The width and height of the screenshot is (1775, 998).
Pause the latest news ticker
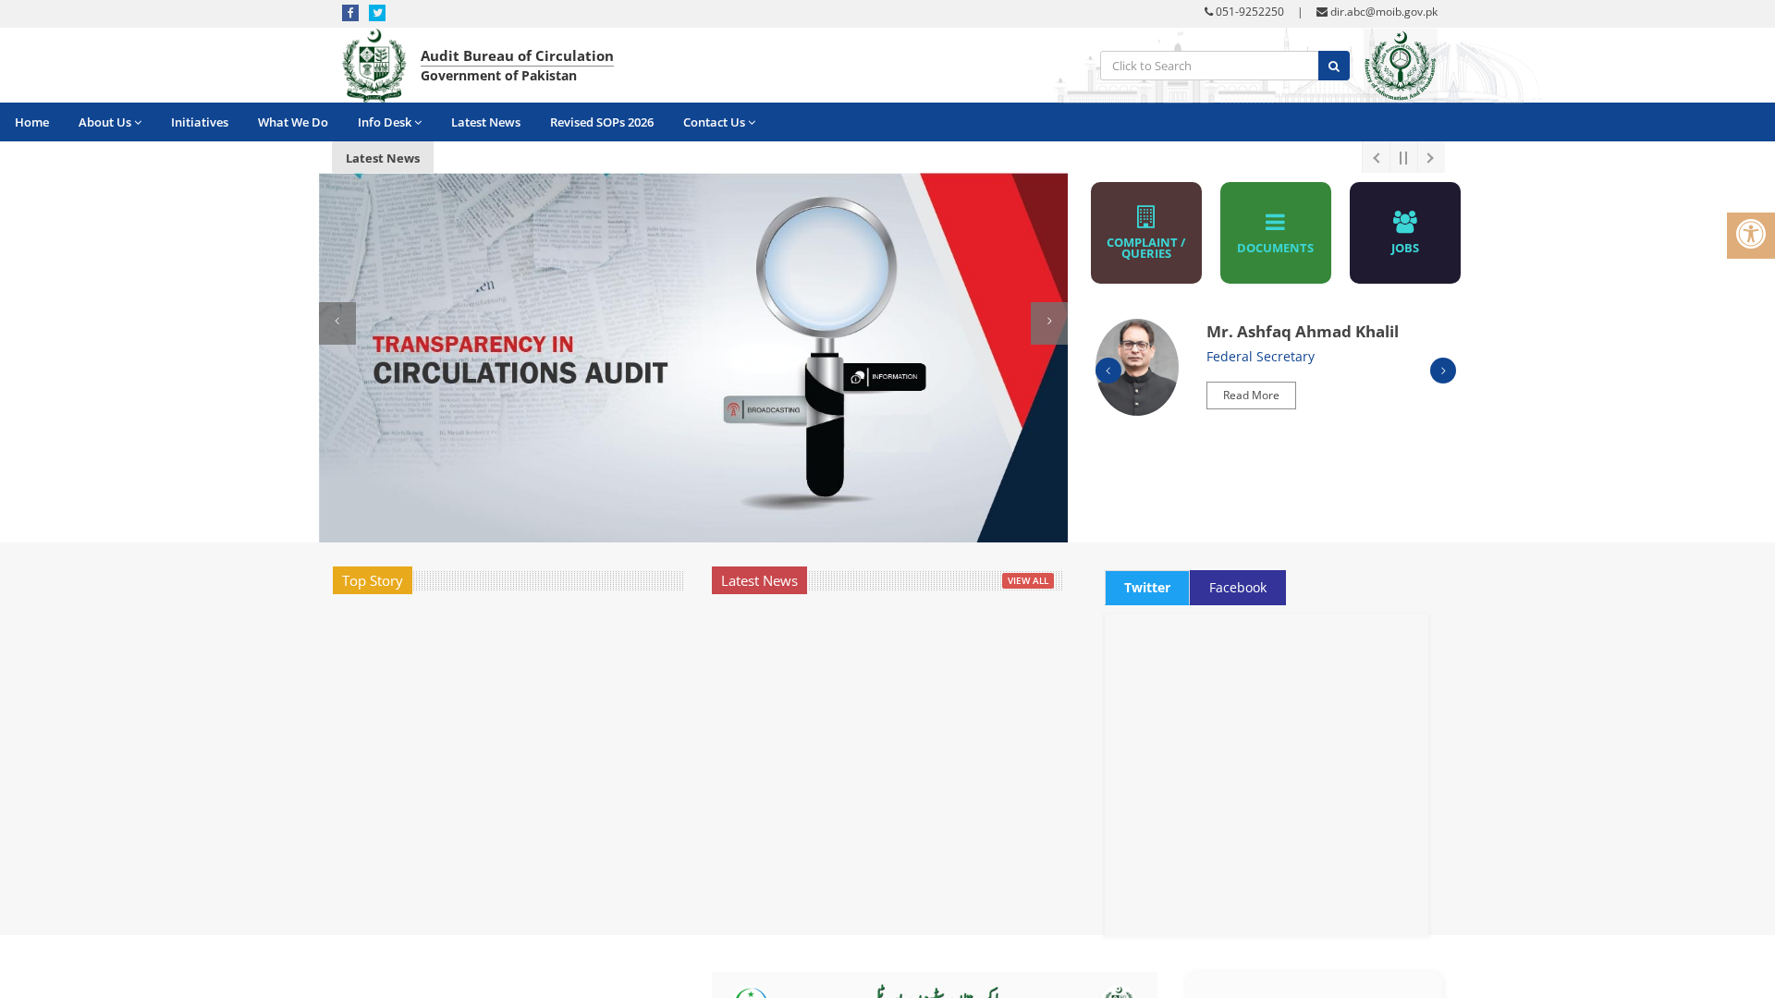[1403, 158]
